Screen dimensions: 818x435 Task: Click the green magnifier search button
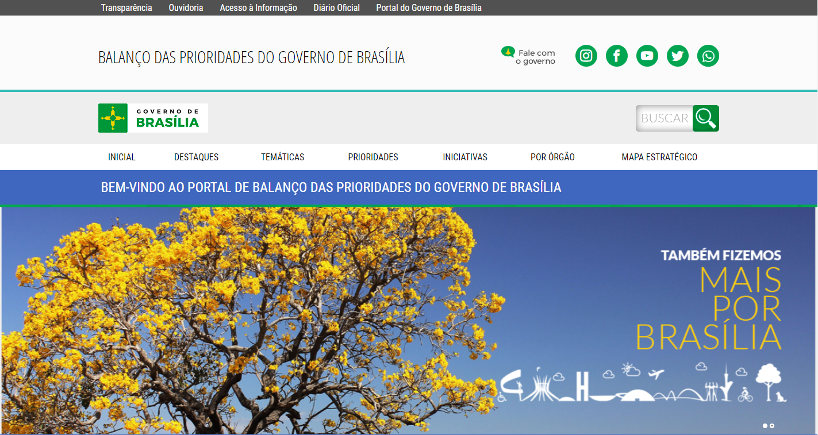click(x=705, y=118)
